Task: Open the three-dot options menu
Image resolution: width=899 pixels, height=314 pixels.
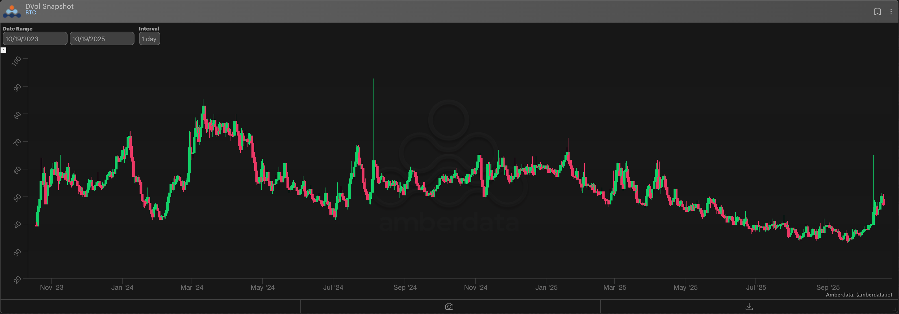Action: coord(891,12)
